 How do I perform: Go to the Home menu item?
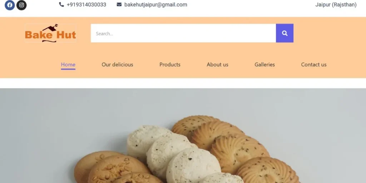[x=68, y=65]
